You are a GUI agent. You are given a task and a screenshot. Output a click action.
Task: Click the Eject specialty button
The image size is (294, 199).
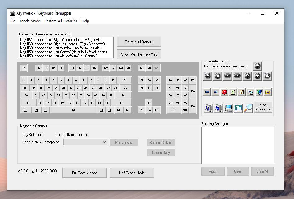point(257,66)
